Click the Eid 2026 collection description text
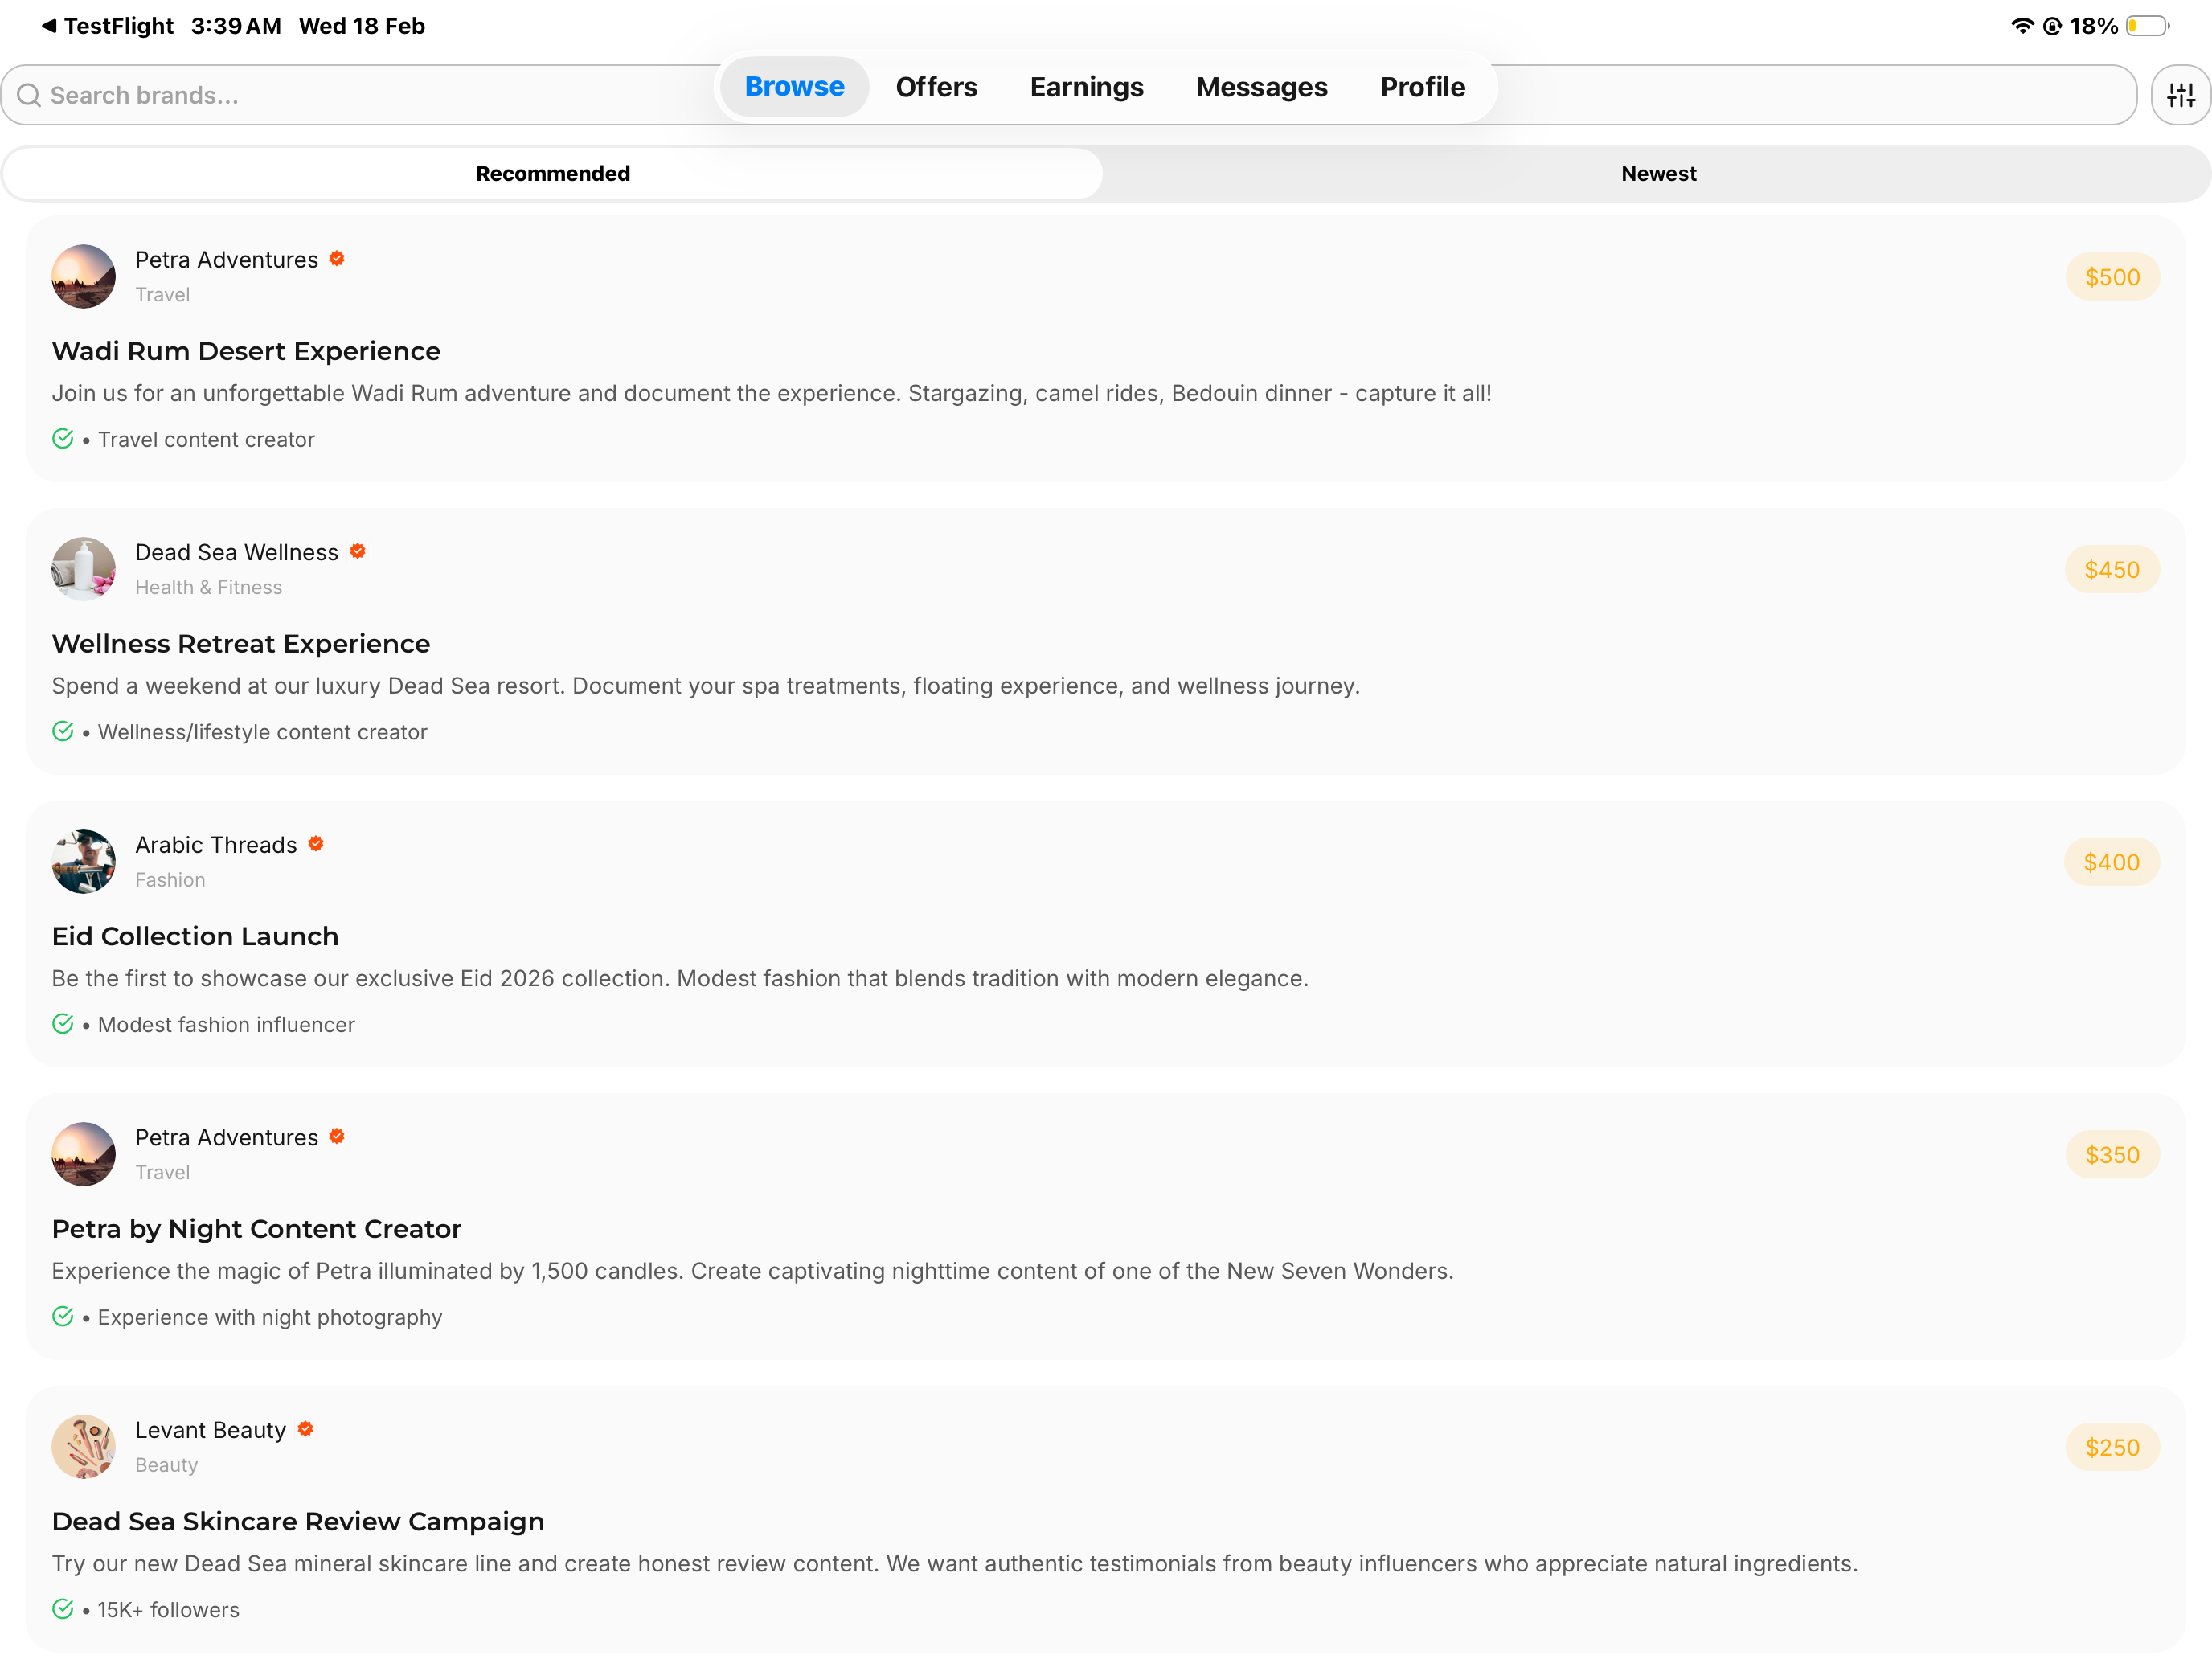Screen dimensions: 2212x1659 pos(680,978)
